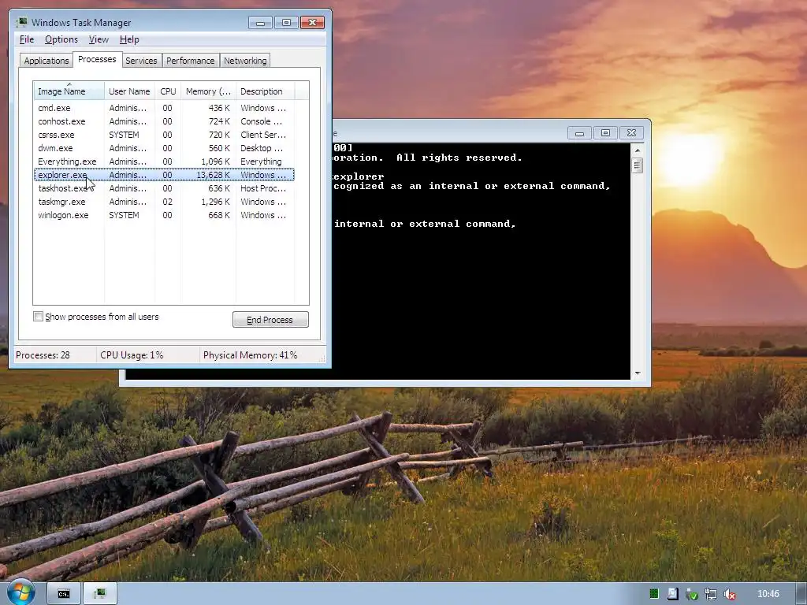807x605 pixels.
Task: Open the network connection tray icon
Action: click(x=711, y=594)
